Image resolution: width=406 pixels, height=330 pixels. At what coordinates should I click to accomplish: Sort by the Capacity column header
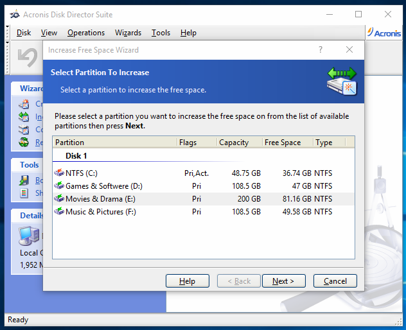240,143
